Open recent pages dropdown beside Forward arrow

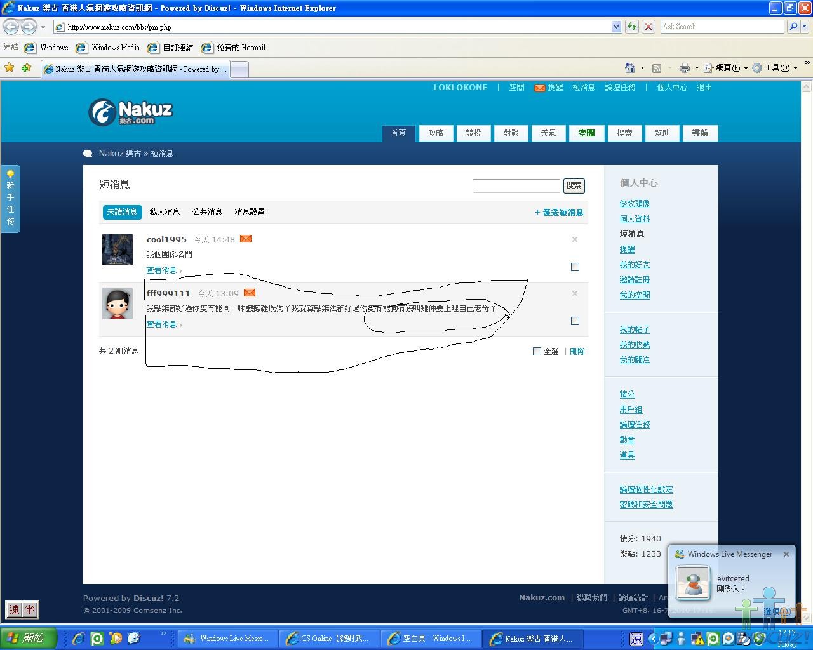[43, 27]
